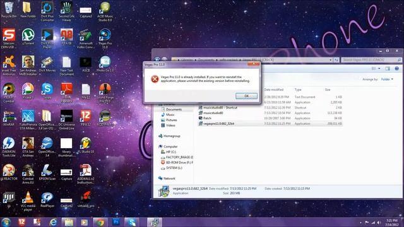Open Music library in the navigation pane

click(170, 115)
